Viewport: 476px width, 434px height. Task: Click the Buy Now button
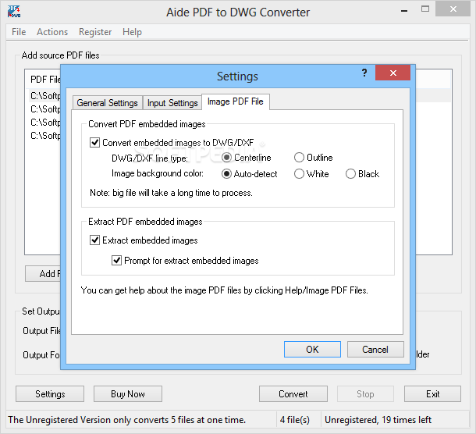pyautogui.click(x=128, y=394)
